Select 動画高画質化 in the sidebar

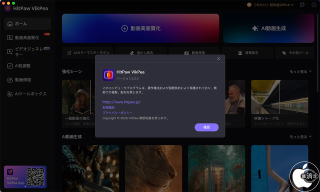coord(27,37)
